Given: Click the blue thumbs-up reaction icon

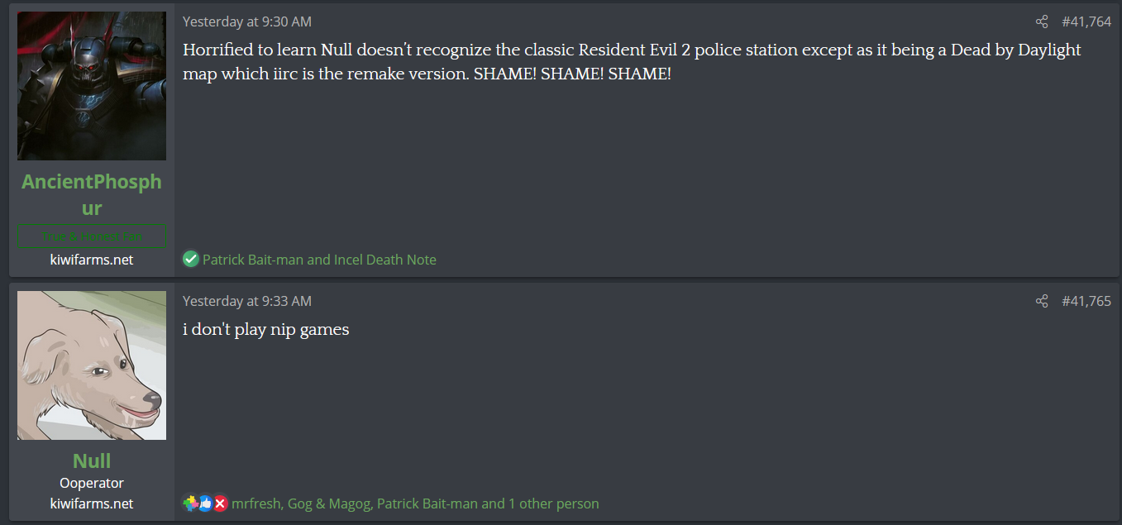Looking at the screenshot, I should coord(205,504).
